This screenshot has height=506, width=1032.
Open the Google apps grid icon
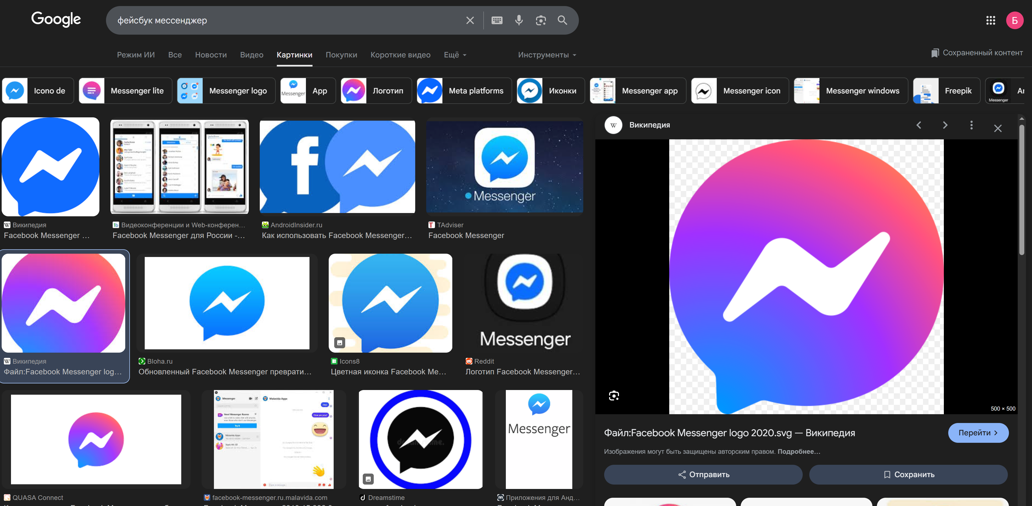pos(990,20)
